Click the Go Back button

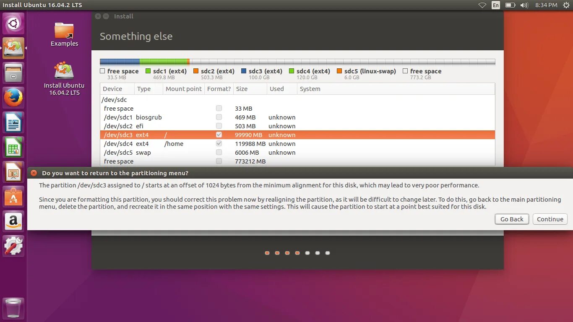[512, 219]
